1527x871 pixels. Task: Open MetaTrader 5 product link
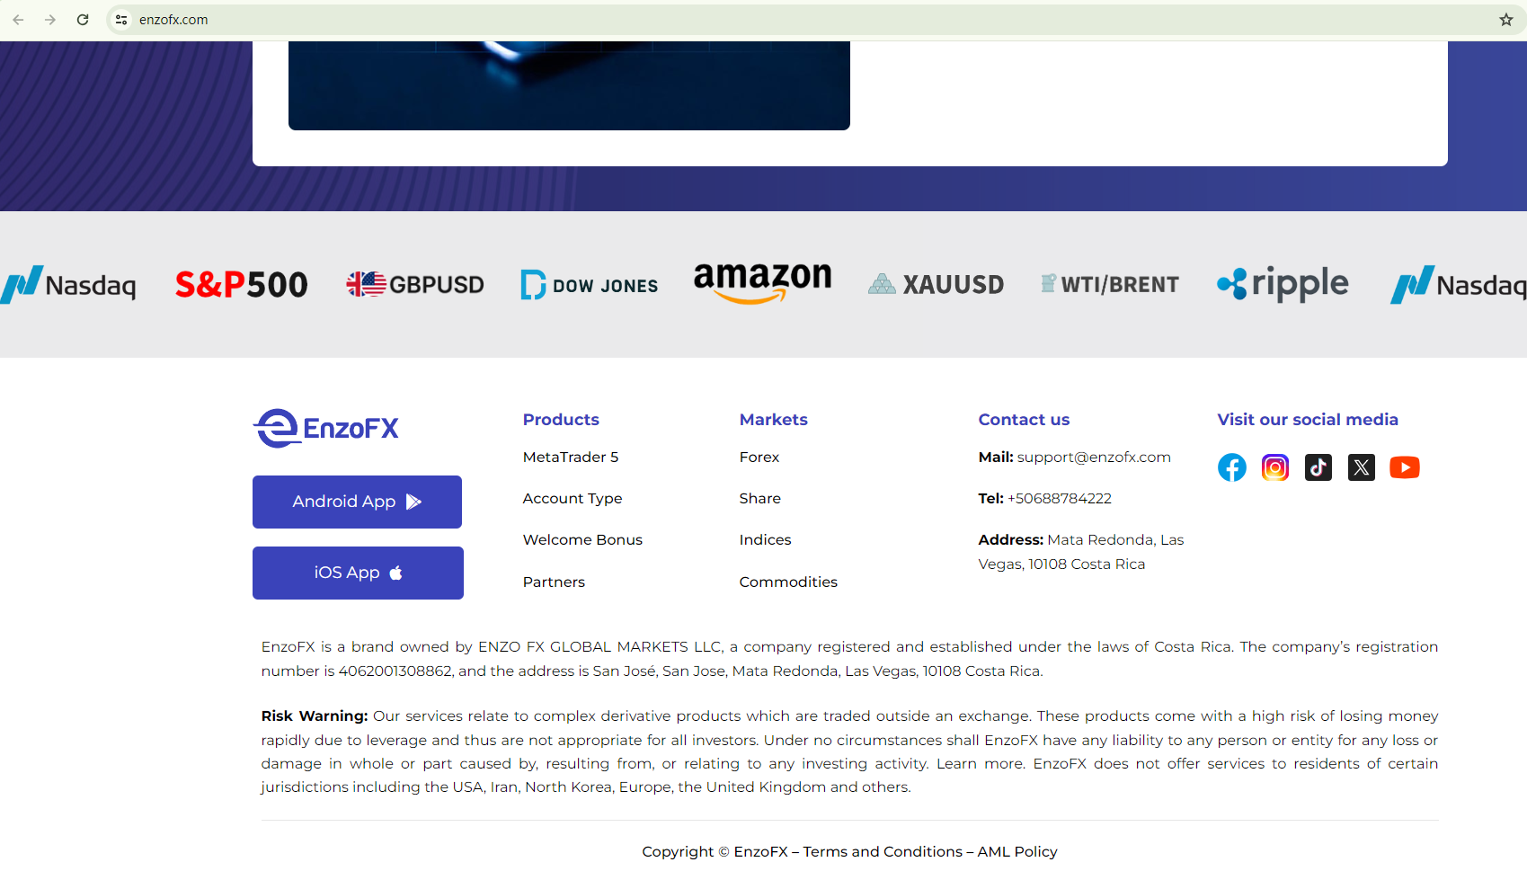pyautogui.click(x=571, y=458)
